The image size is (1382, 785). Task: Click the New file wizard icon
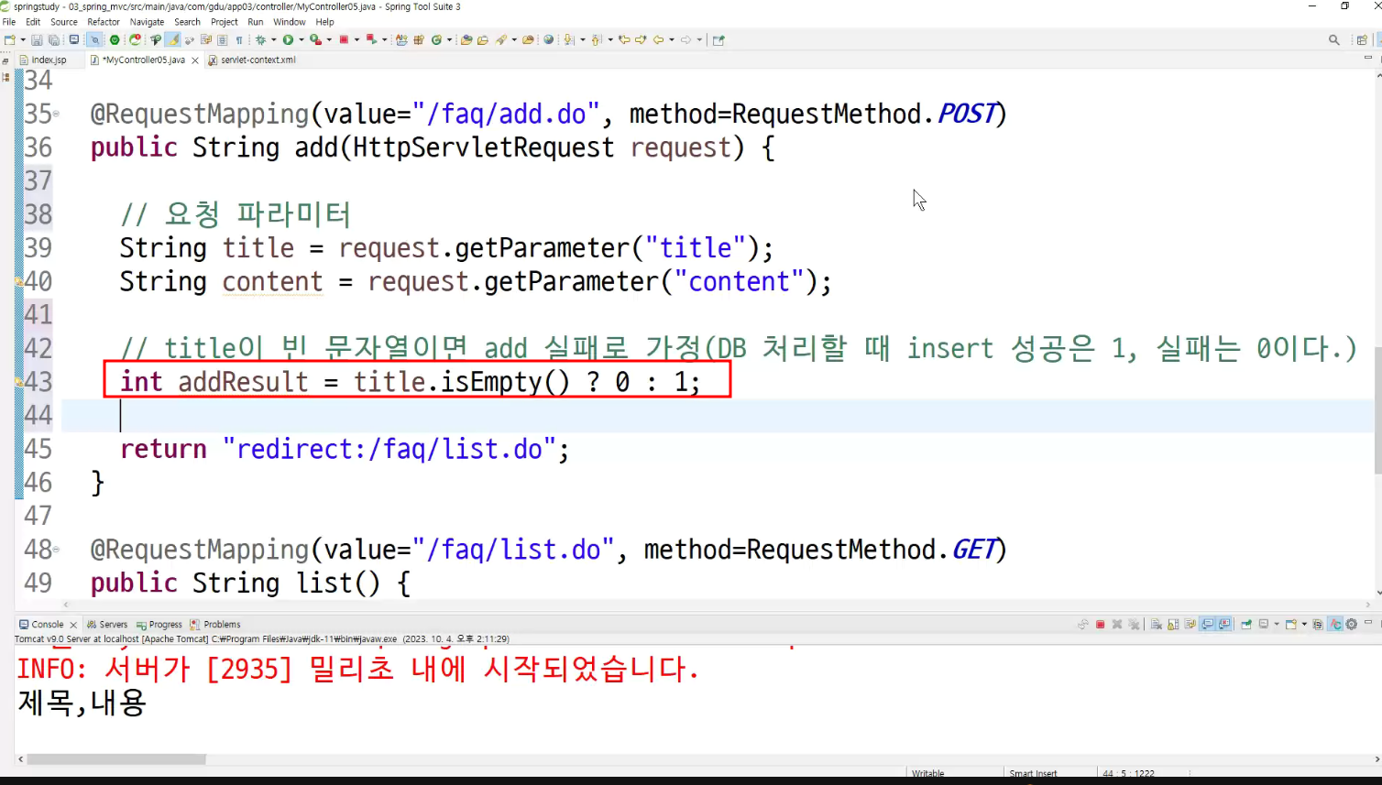9,39
